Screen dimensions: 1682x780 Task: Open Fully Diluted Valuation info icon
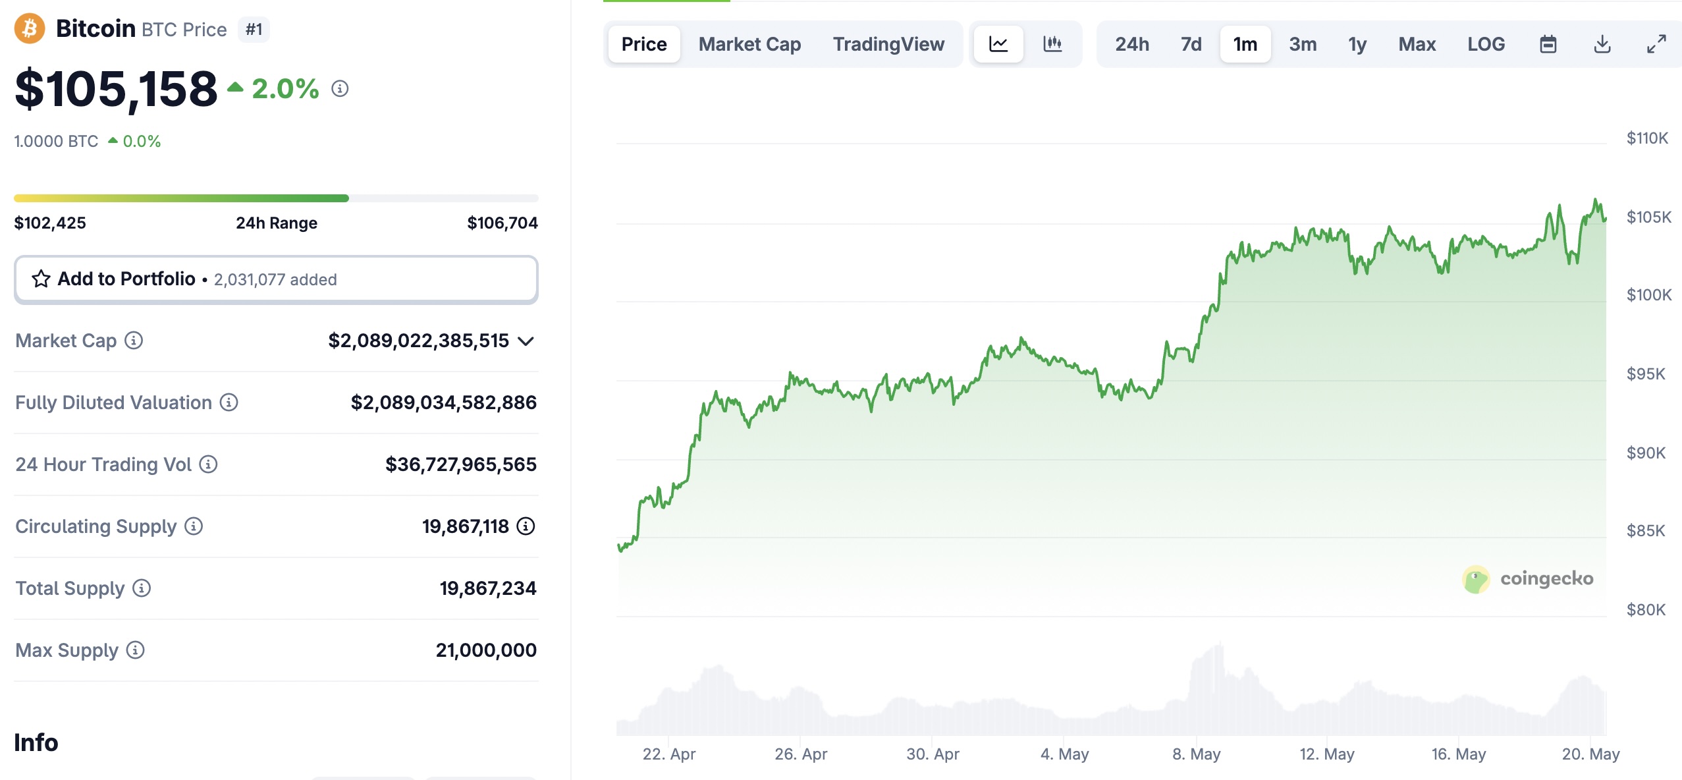[x=229, y=403]
